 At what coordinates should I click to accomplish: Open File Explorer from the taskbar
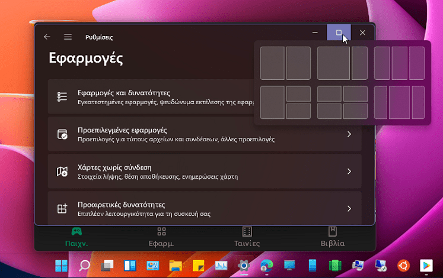(x=176, y=266)
